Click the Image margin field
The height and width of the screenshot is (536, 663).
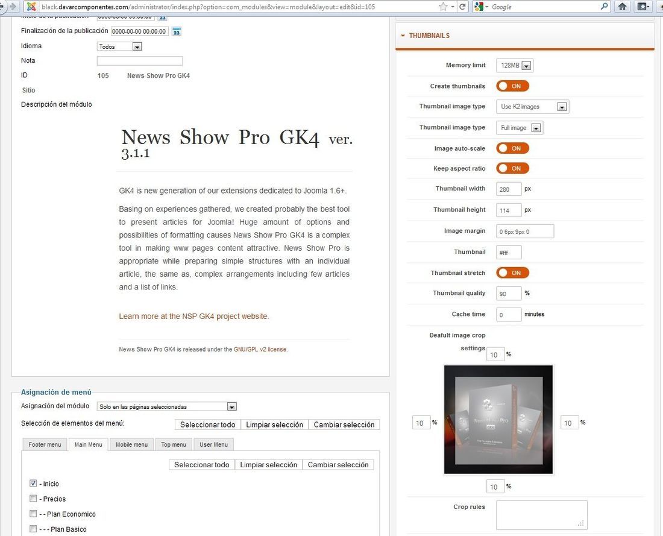(x=525, y=232)
